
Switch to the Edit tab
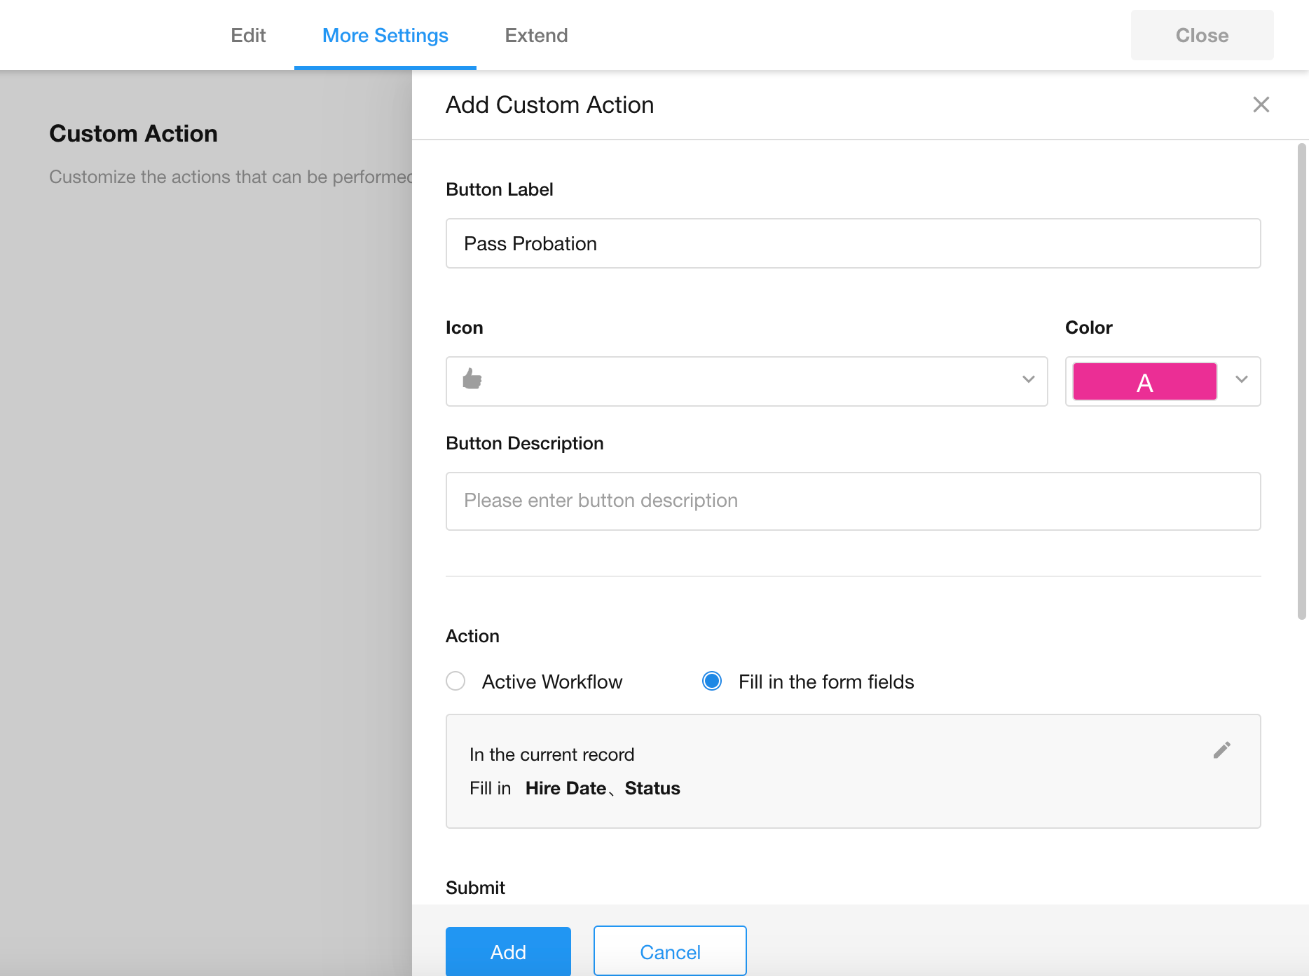pyautogui.click(x=248, y=36)
